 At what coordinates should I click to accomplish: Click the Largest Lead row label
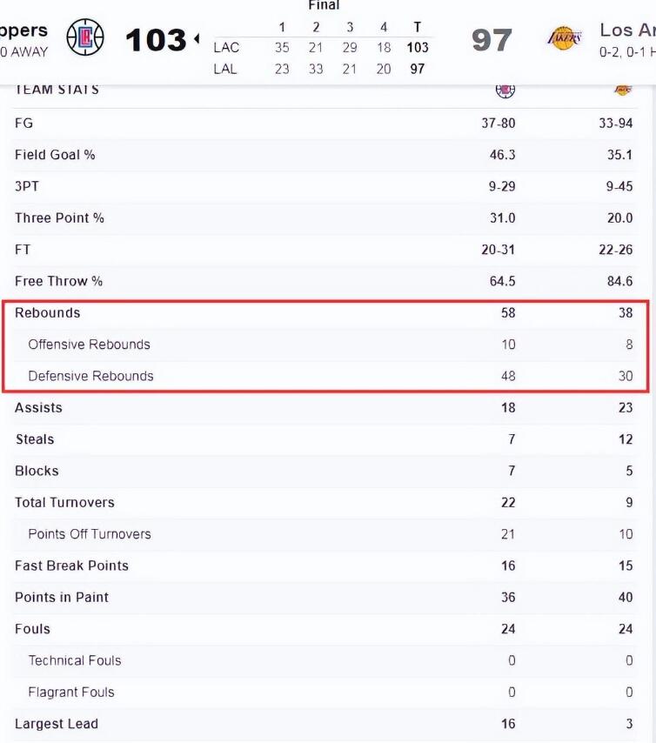point(57,724)
